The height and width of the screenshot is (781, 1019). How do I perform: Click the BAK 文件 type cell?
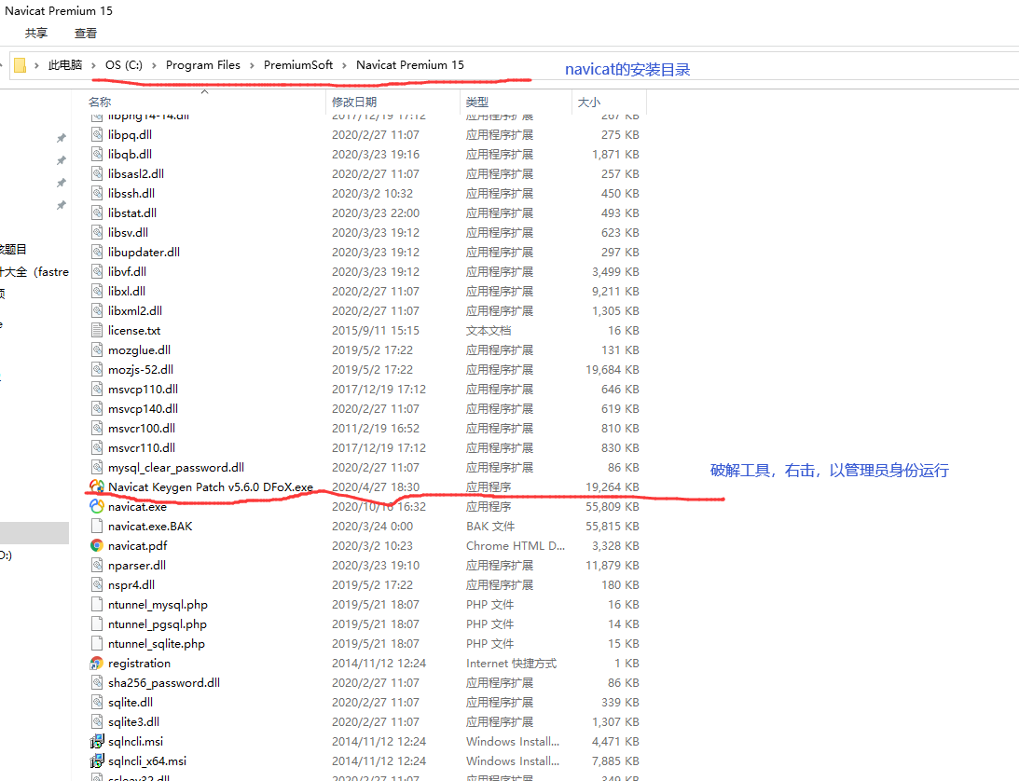(490, 526)
